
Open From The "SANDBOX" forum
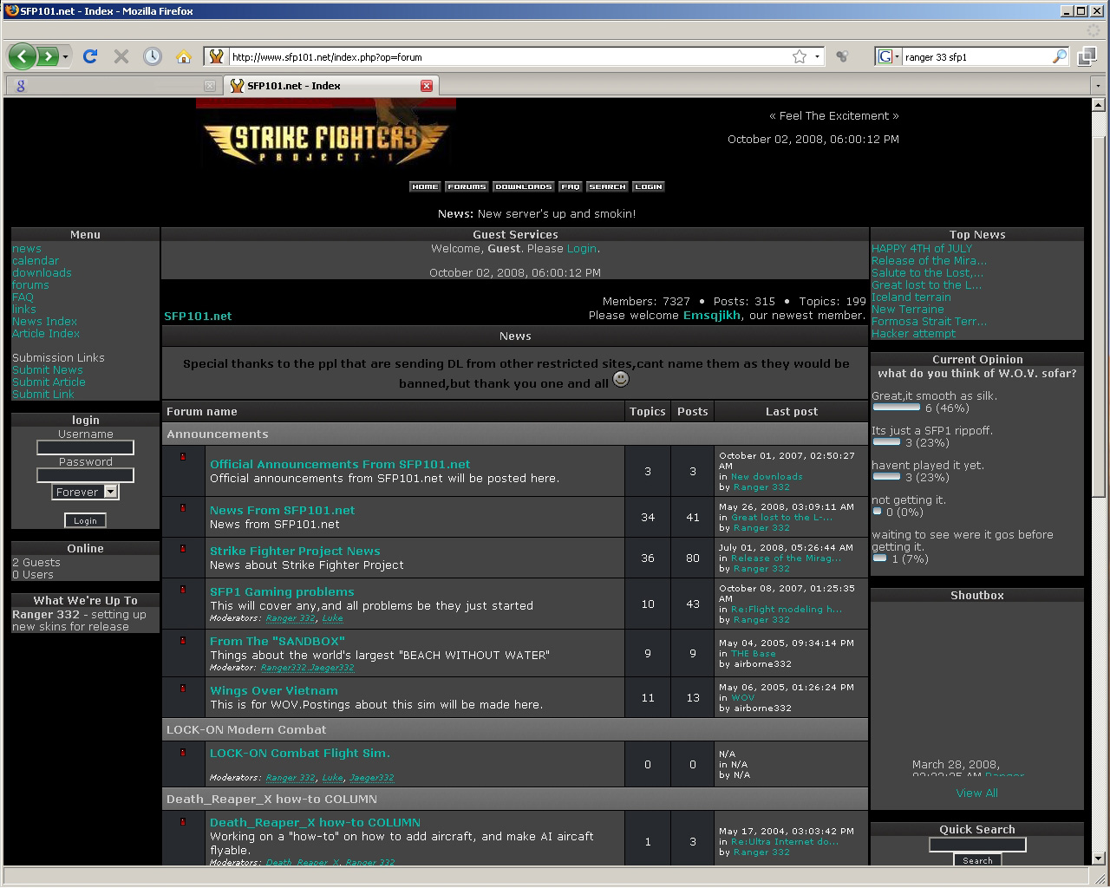coord(277,641)
